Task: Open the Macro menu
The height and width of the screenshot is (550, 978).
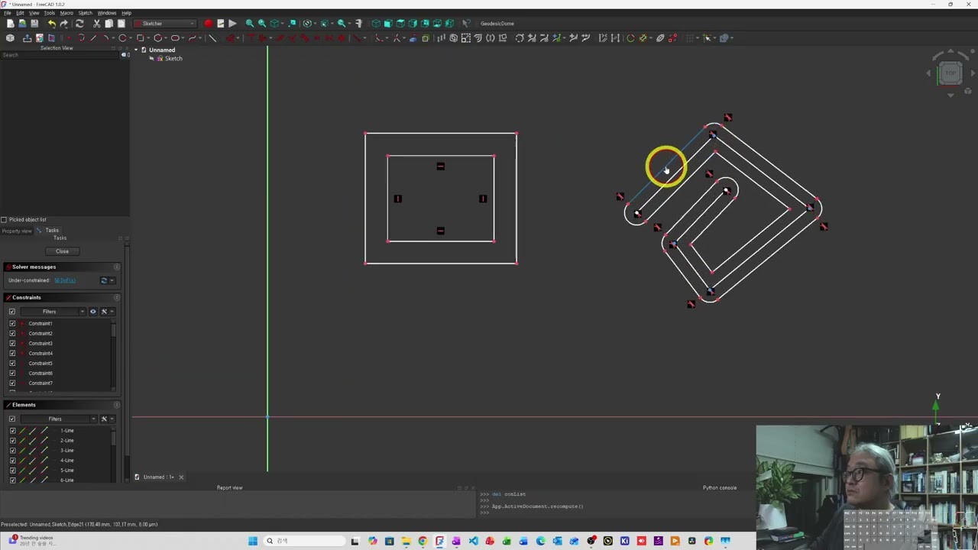Action: click(x=66, y=13)
